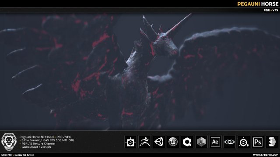Image resolution: width=280 pixels, height=157 pixels.
Task: Click the Photoshop Ps icon
Action: click(258, 142)
